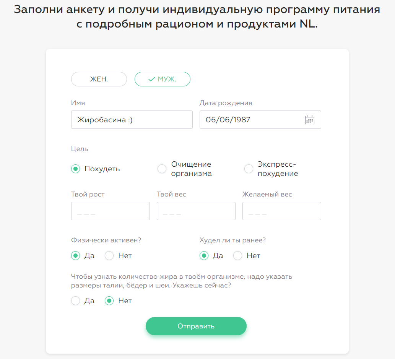Screen dimensions: 395x359
Task: Toggle the МУЖ. gender selector
Action: (x=162, y=79)
